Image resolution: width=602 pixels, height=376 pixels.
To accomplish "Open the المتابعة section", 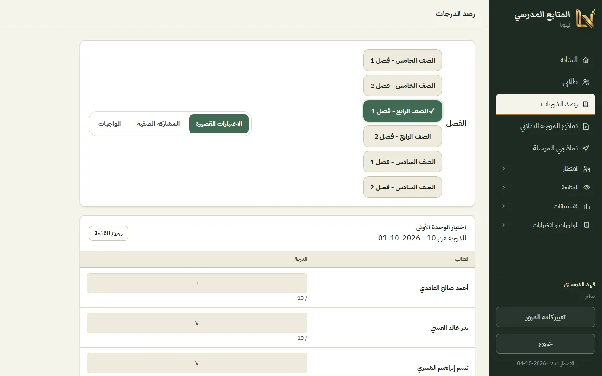I will (546, 187).
